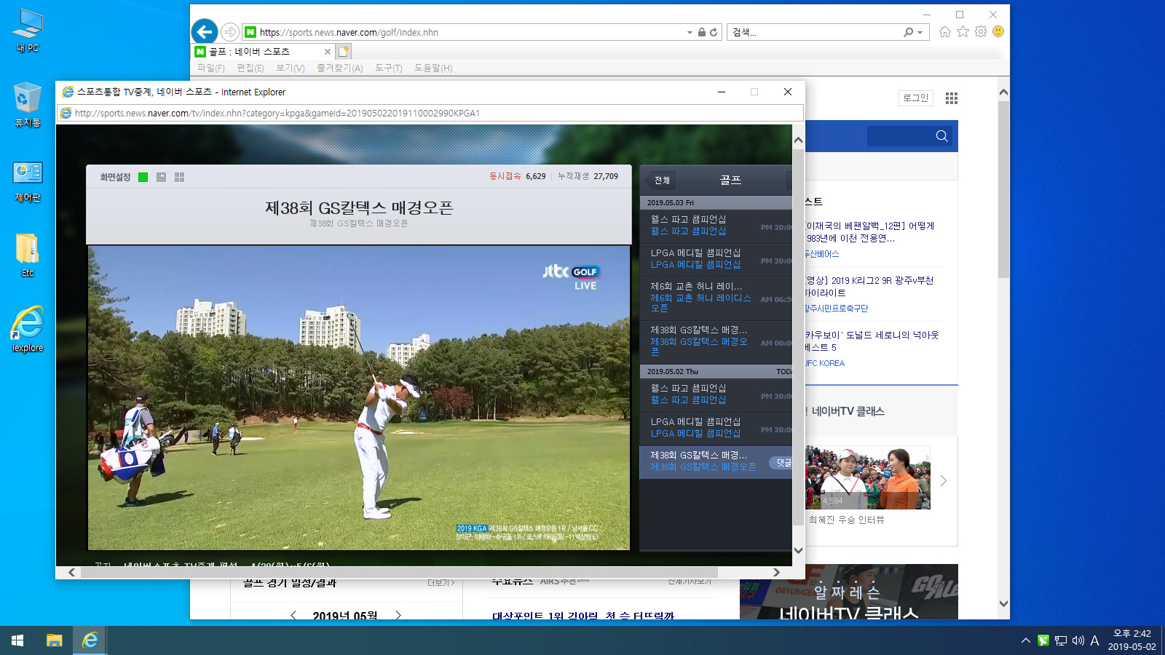Go to next month in golf schedule
The height and width of the screenshot is (655, 1165).
[x=398, y=615]
